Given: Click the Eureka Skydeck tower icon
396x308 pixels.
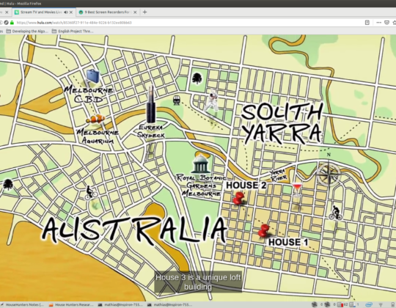Looking at the screenshot, I should (x=151, y=105).
